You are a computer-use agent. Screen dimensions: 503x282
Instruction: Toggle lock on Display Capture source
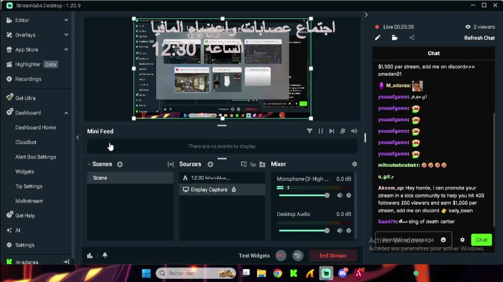pos(234,190)
